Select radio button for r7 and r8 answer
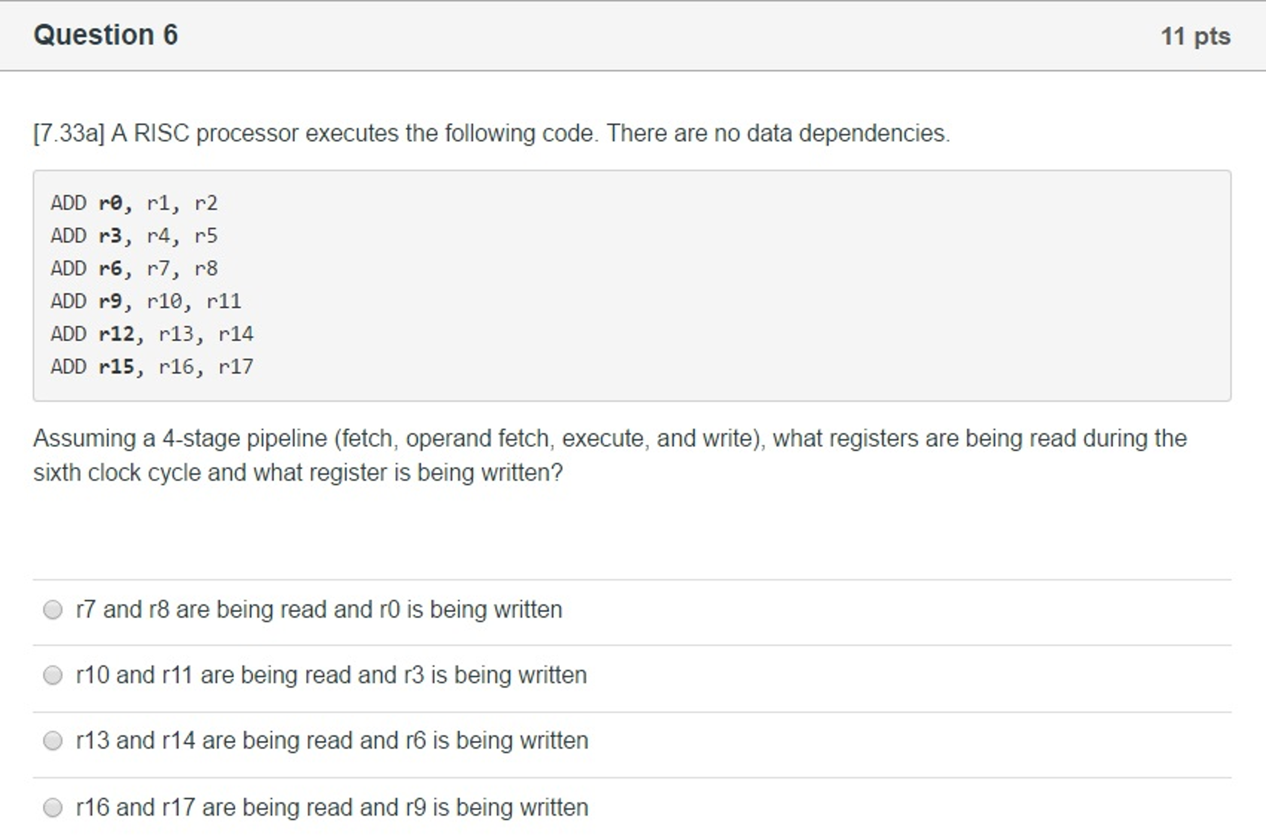 tap(53, 610)
